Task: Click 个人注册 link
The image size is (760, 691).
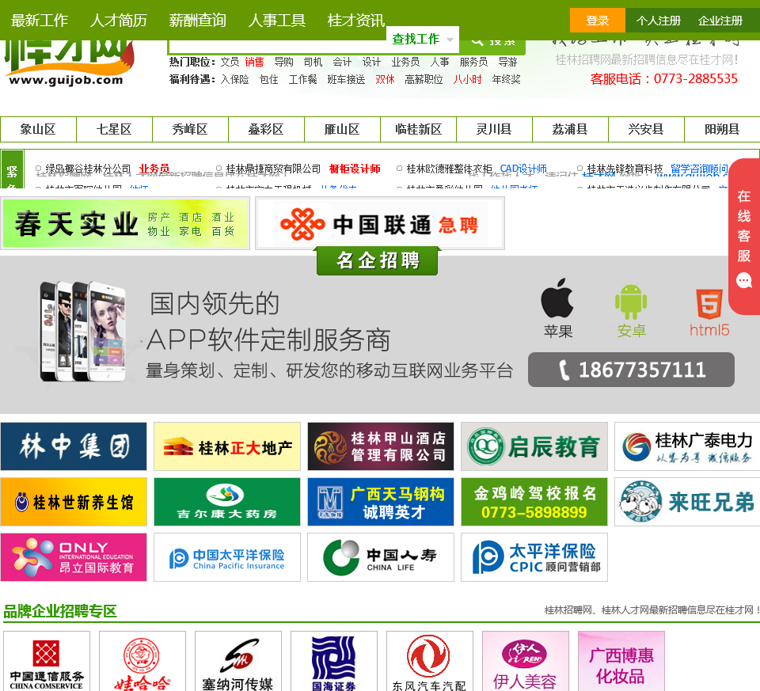Action: 658,21
